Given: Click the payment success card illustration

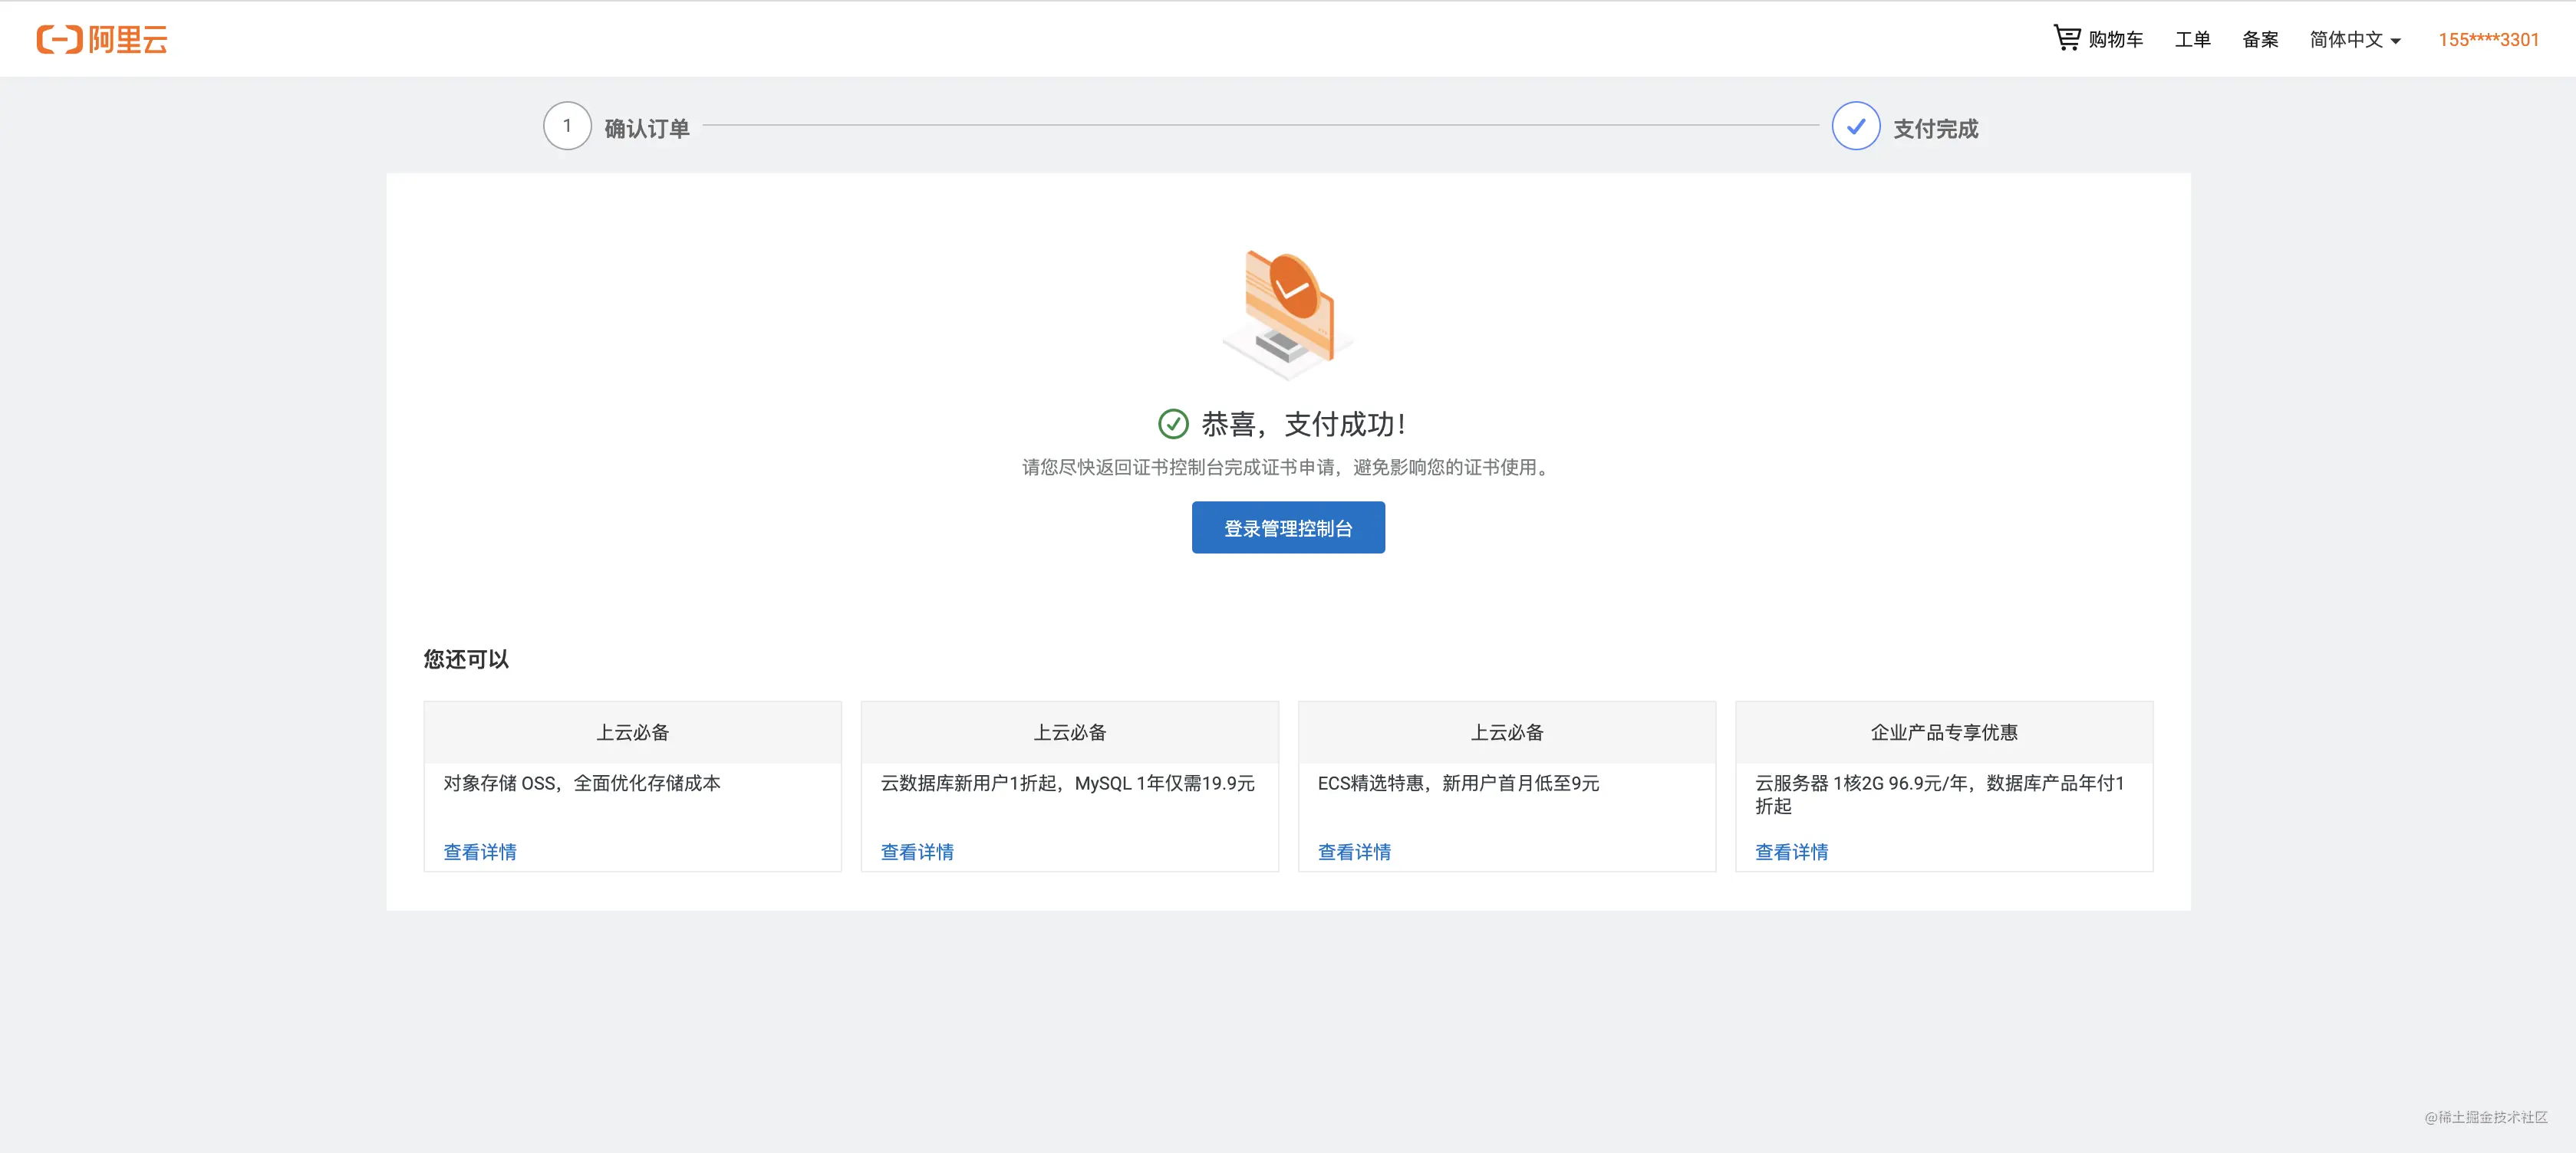Looking at the screenshot, I should pos(1288,314).
